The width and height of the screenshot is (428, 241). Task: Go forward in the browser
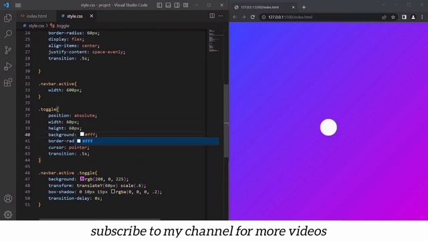click(243, 17)
